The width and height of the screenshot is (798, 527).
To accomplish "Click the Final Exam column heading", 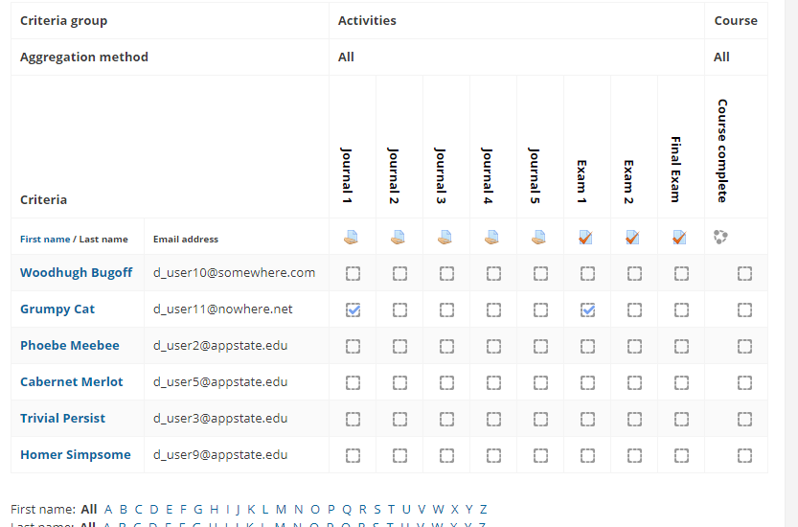I will (x=675, y=170).
